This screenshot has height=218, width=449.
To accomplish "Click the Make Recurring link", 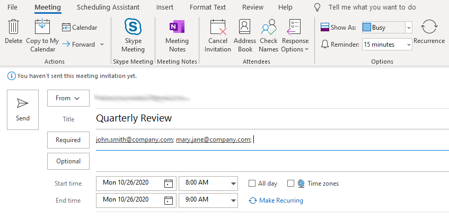I will [281, 200].
